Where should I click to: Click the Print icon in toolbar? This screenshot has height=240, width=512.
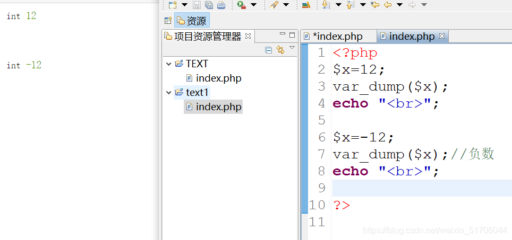point(221,5)
